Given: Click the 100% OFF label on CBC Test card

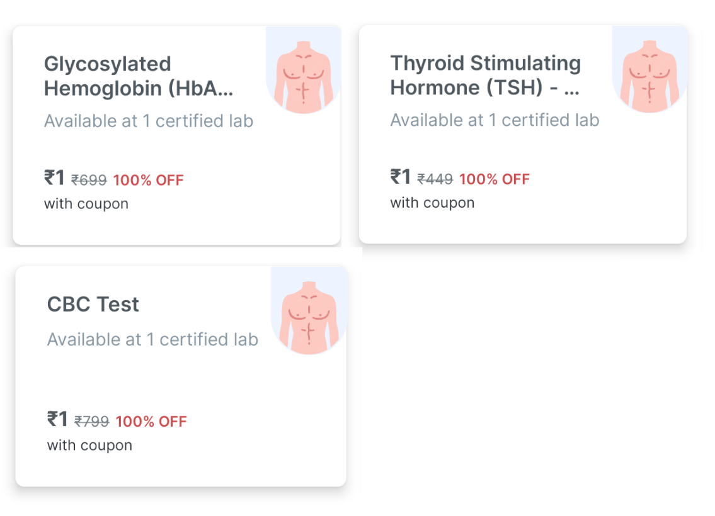Looking at the screenshot, I should (x=151, y=422).
